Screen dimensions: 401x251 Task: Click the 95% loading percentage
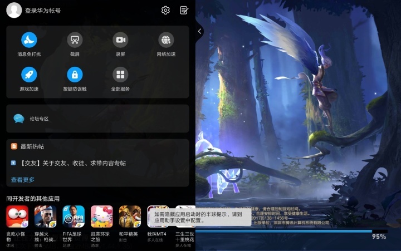pyautogui.click(x=379, y=237)
